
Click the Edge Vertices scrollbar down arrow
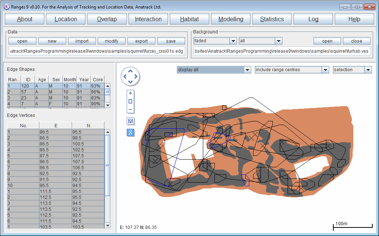108,225
